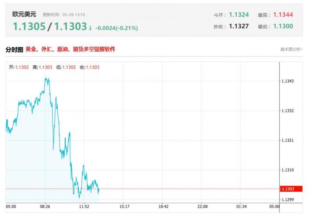Screen dimensions: 314x218
Task: Select the 分时图 chart tab
Action: (14, 49)
